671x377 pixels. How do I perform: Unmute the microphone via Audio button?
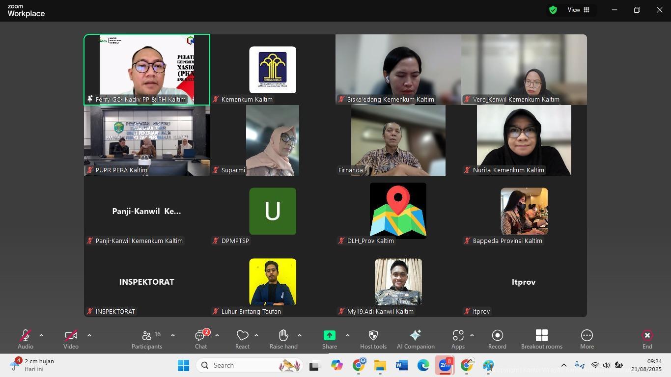[x=26, y=339]
